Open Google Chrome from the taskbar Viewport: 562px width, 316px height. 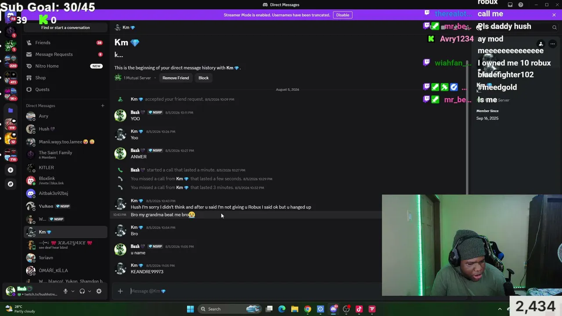click(308, 309)
